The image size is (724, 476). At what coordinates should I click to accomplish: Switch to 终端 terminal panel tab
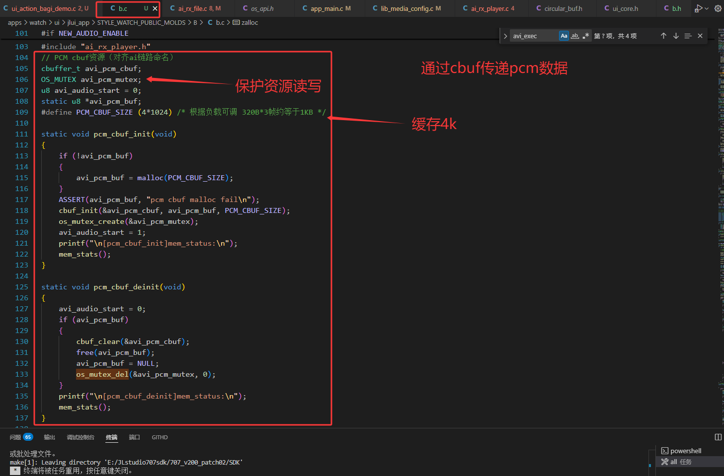(111, 437)
